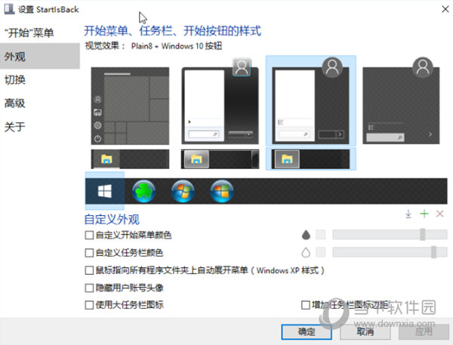Select the Windows 10 tiled start menu style
This screenshot has width=453, height=345.
click(x=130, y=106)
